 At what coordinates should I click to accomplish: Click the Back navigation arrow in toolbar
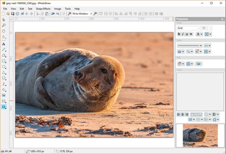click(x=27, y=14)
